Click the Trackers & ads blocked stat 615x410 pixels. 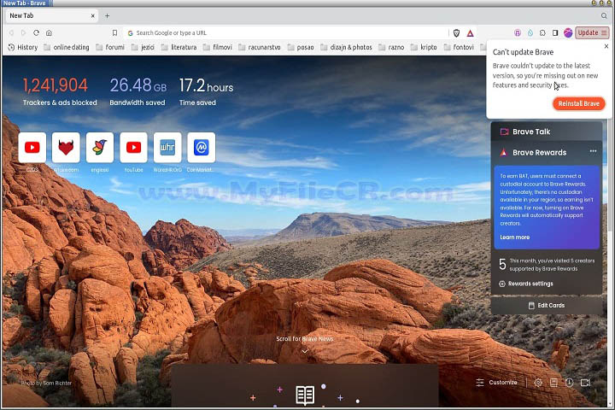[x=60, y=91]
